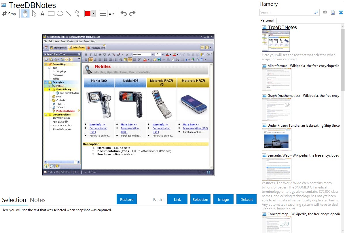Screen dimensions: 345x233
Task: Open the line width dropdown
Action: (111, 14)
